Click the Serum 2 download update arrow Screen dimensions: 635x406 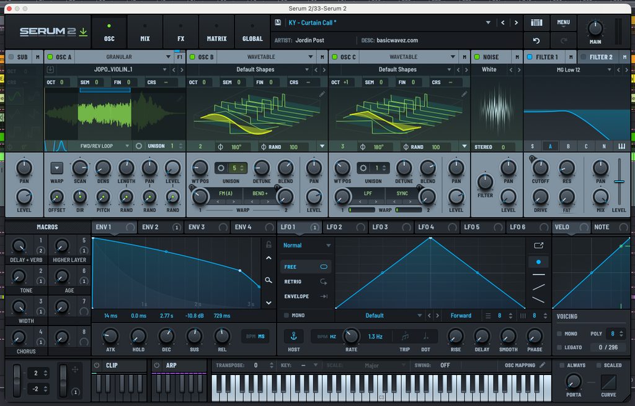point(83,32)
